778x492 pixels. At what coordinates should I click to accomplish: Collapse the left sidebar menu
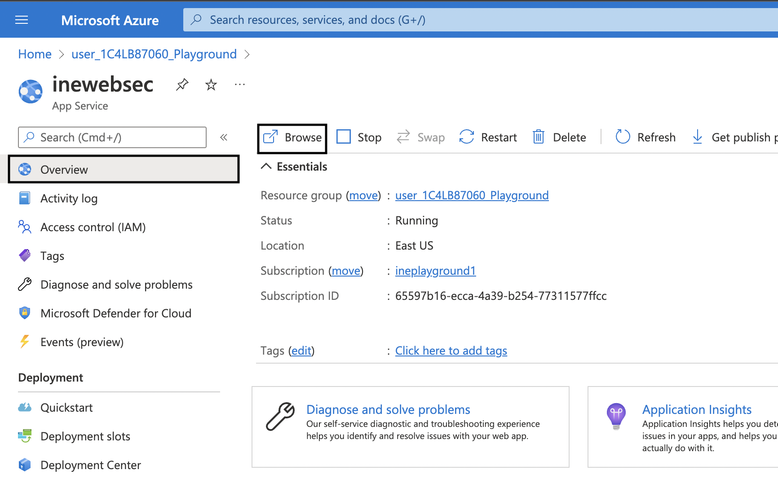pyautogui.click(x=224, y=137)
